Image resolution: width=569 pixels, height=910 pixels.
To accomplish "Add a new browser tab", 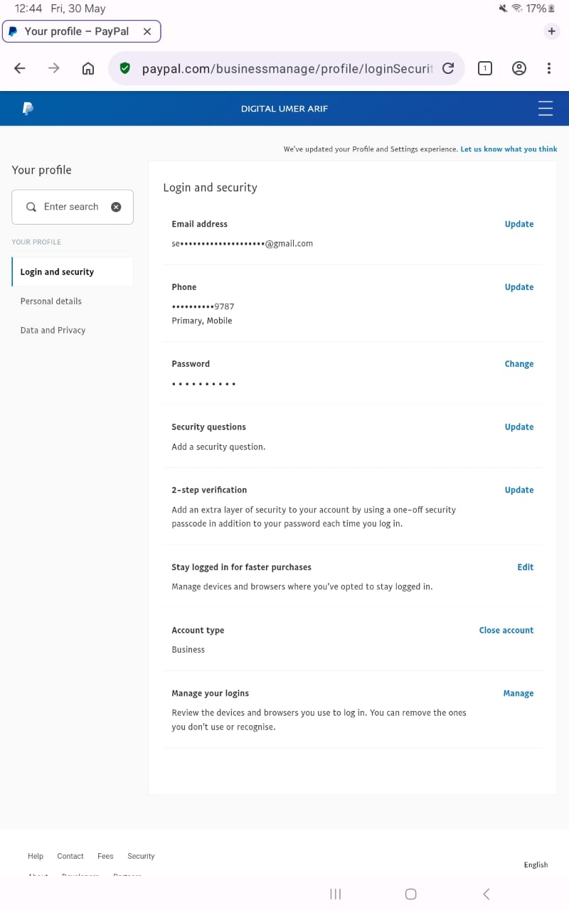I will [x=551, y=31].
